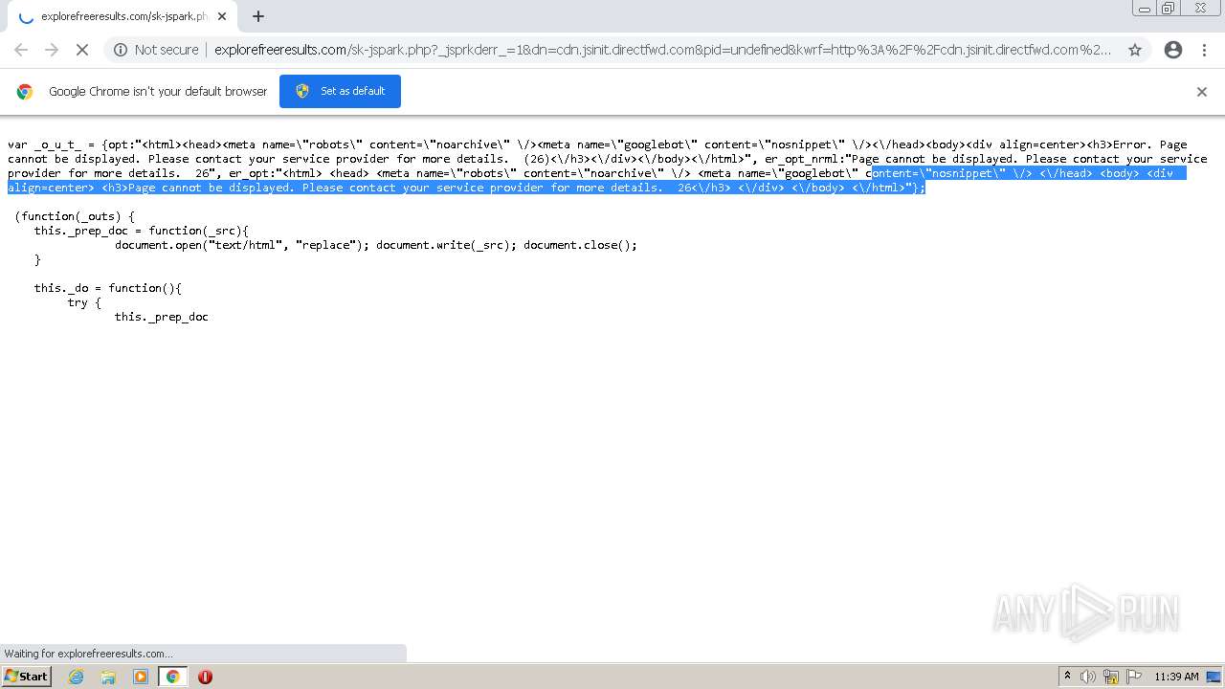
Task: Open the volume speaker tray icon
Action: coord(1088,676)
